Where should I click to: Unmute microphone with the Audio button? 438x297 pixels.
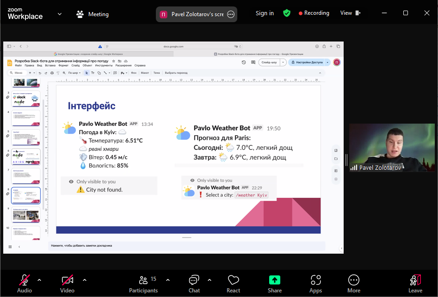25,283
